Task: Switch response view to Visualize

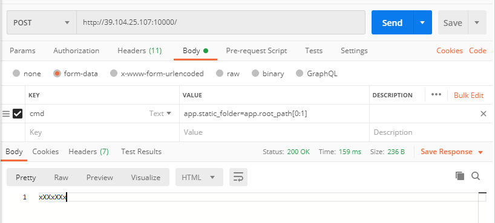Action: [145, 177]
